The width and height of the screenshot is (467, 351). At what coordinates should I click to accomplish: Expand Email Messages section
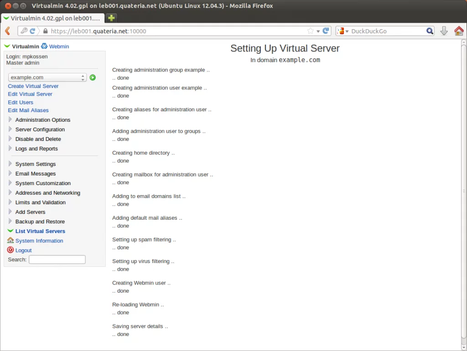[36, 174]
